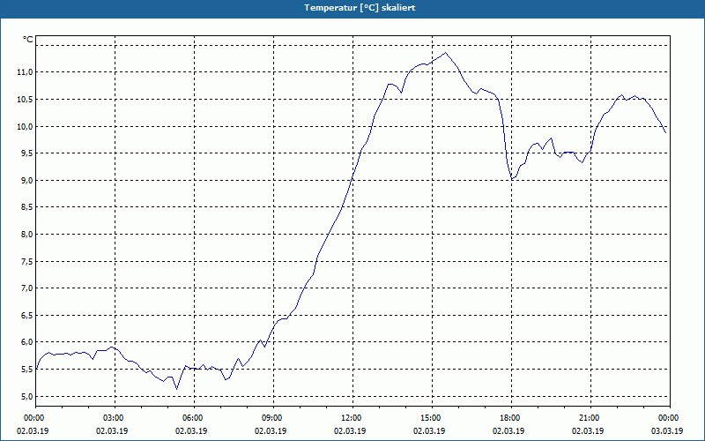The width and height of the screenshot is (705, 441).
Task: Pick the '7,0' y-axis label
Action: pos(27,288)
